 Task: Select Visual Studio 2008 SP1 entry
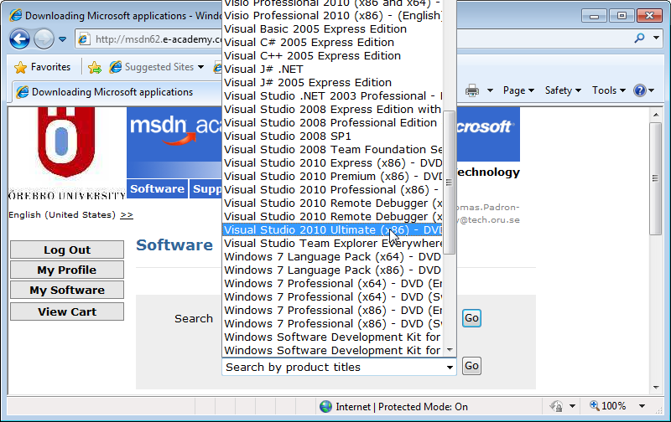(x=332, y=136)
